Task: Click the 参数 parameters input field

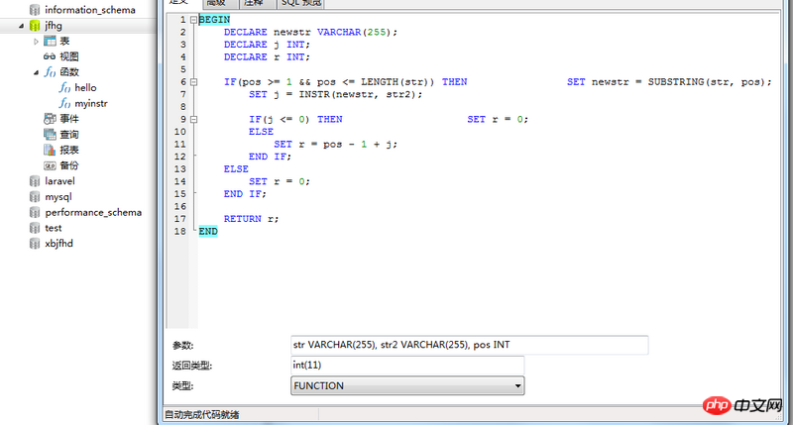Action: tap(469, 345)
